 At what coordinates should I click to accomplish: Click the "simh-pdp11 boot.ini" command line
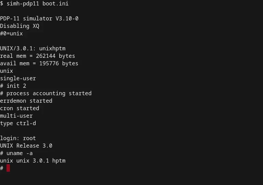[x=34, y=3]
